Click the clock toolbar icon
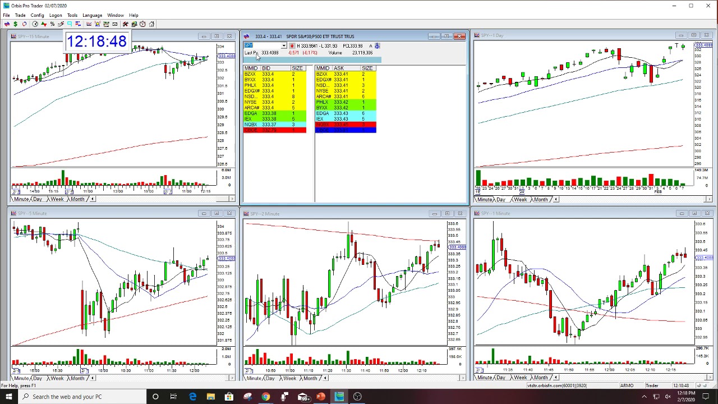 pyautogui.click(x=35, y=24)
